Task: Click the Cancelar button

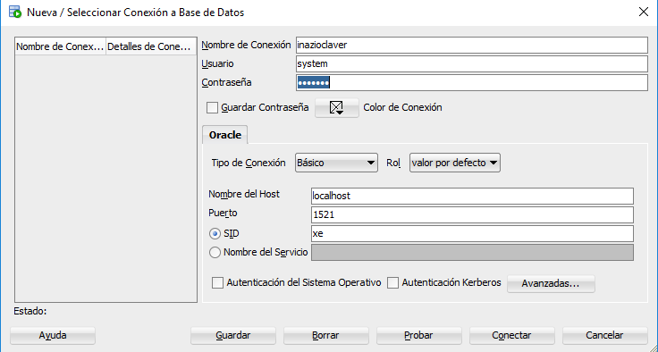Action: point(604,336)
